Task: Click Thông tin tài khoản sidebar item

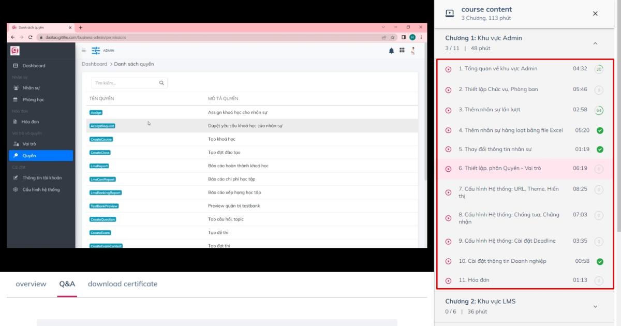Action: pyautogui.click(x=41, y=178)
